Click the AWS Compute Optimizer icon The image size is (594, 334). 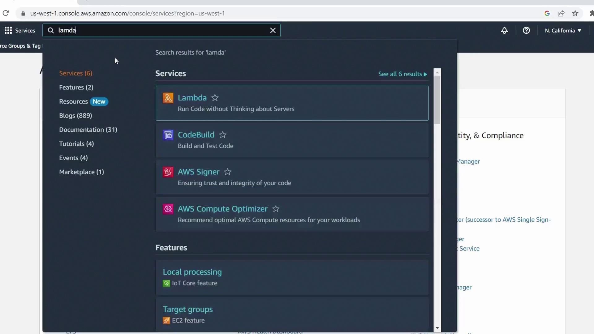point(168,209)
